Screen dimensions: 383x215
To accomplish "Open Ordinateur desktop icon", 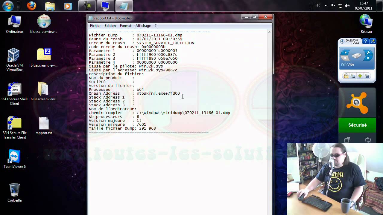I will (14, 24).
